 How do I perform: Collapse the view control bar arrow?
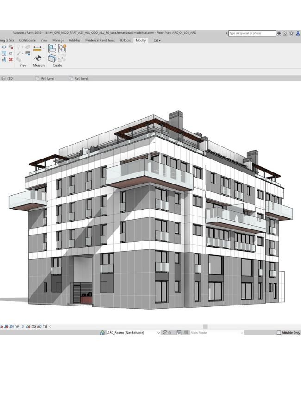[50, 327]
